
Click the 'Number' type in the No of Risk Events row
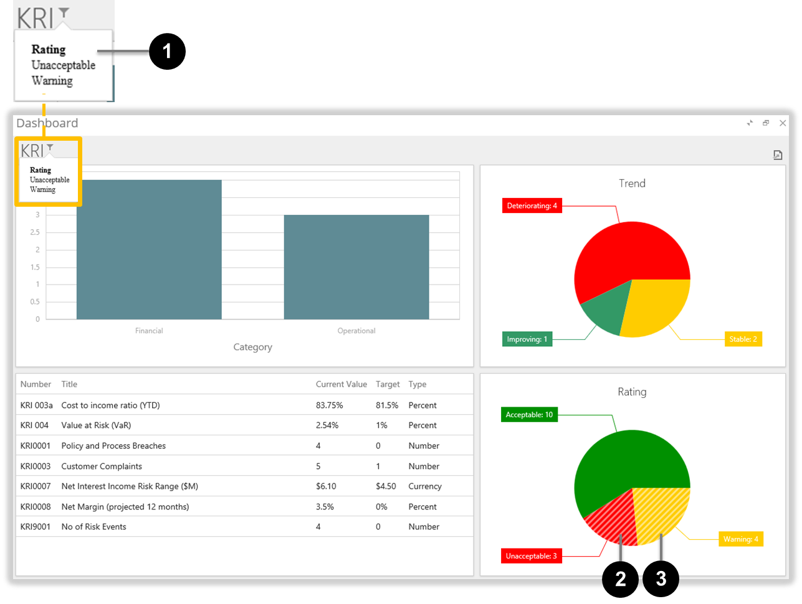pos(424,527)
